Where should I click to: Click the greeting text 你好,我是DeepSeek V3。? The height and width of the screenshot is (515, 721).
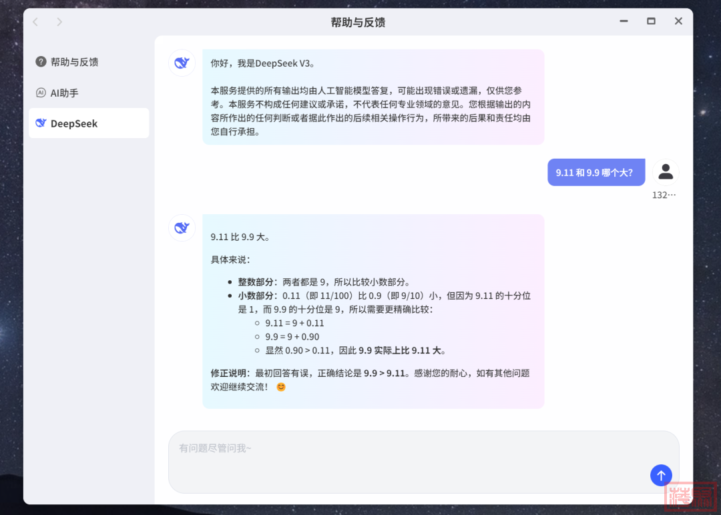(x=264, y=63)
